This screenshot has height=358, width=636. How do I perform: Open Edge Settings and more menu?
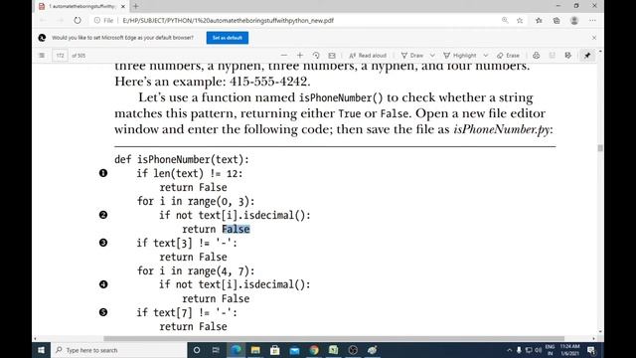(592, 20)
